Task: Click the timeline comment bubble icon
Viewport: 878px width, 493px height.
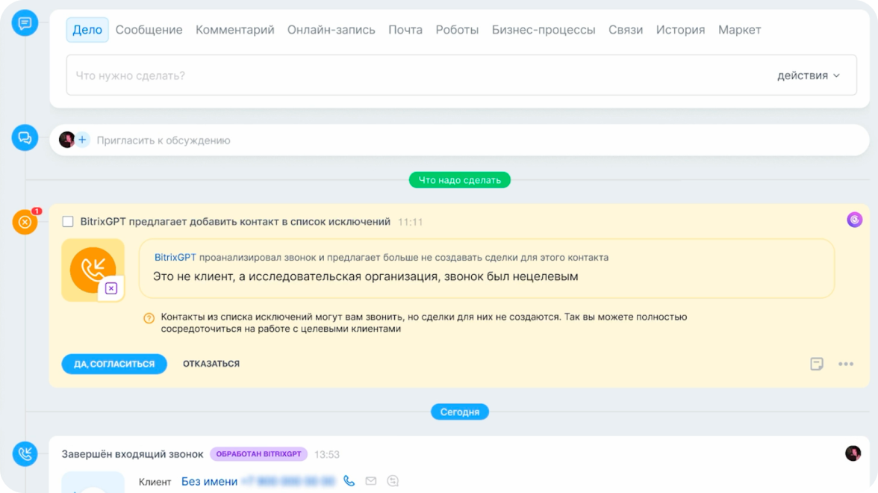Action: [x=25, y=24]
